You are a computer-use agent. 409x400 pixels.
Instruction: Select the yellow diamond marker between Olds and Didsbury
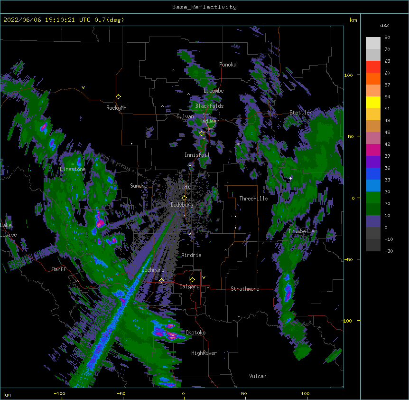pos(185,198)
